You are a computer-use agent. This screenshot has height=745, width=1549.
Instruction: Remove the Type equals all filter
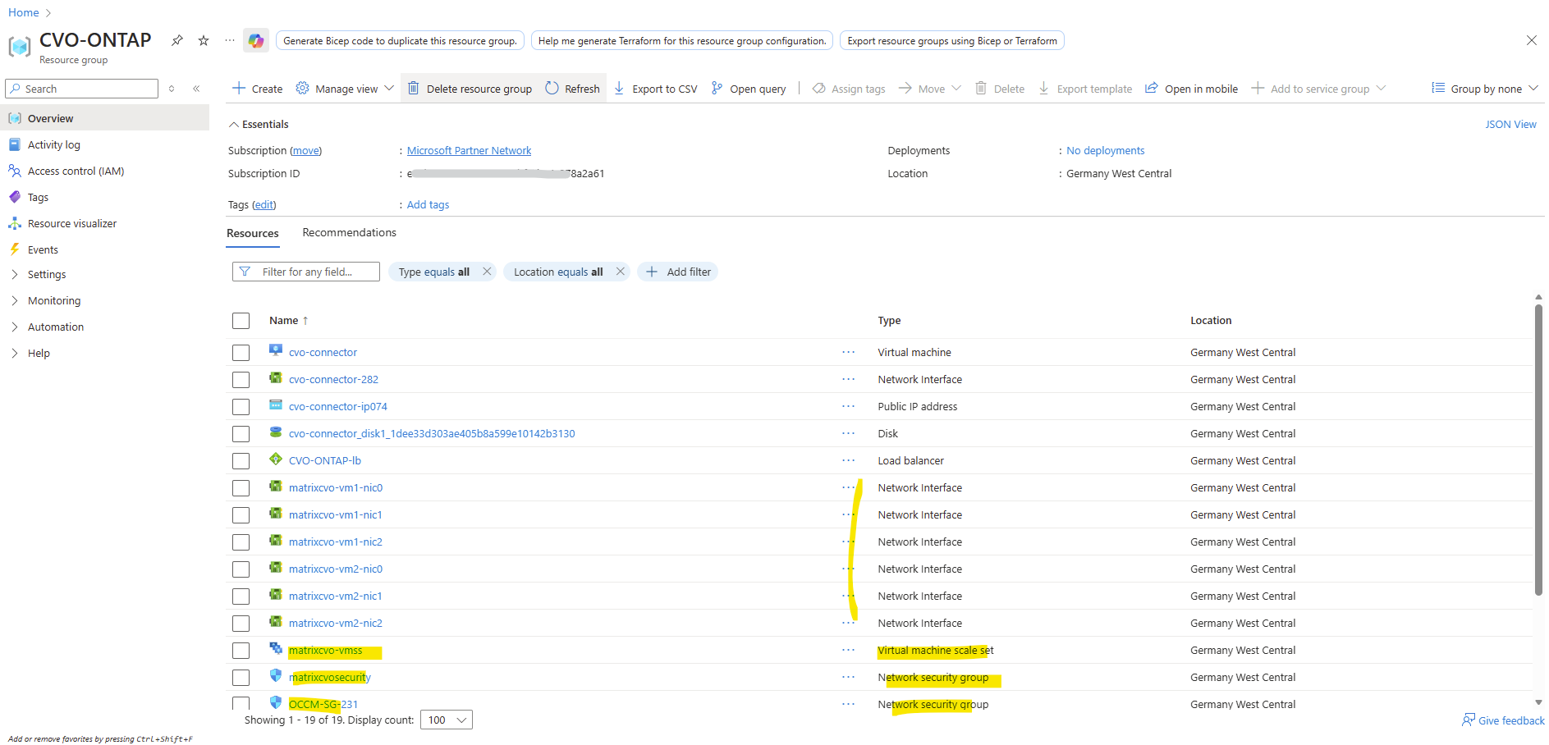[487, 272]
